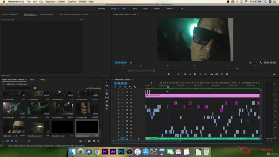Viewport: 279px width, 157px height.
Task: Toggle Linked Selection in timeline
Action: (125, 87)
